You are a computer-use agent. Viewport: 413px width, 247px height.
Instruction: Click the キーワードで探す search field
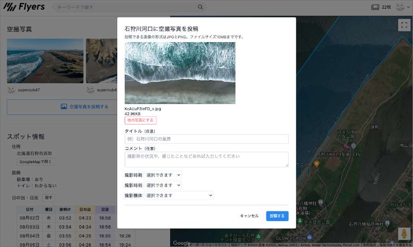(125, 7)
